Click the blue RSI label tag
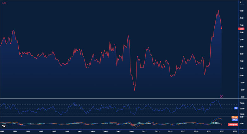The image size is (247, 134). 236,108
